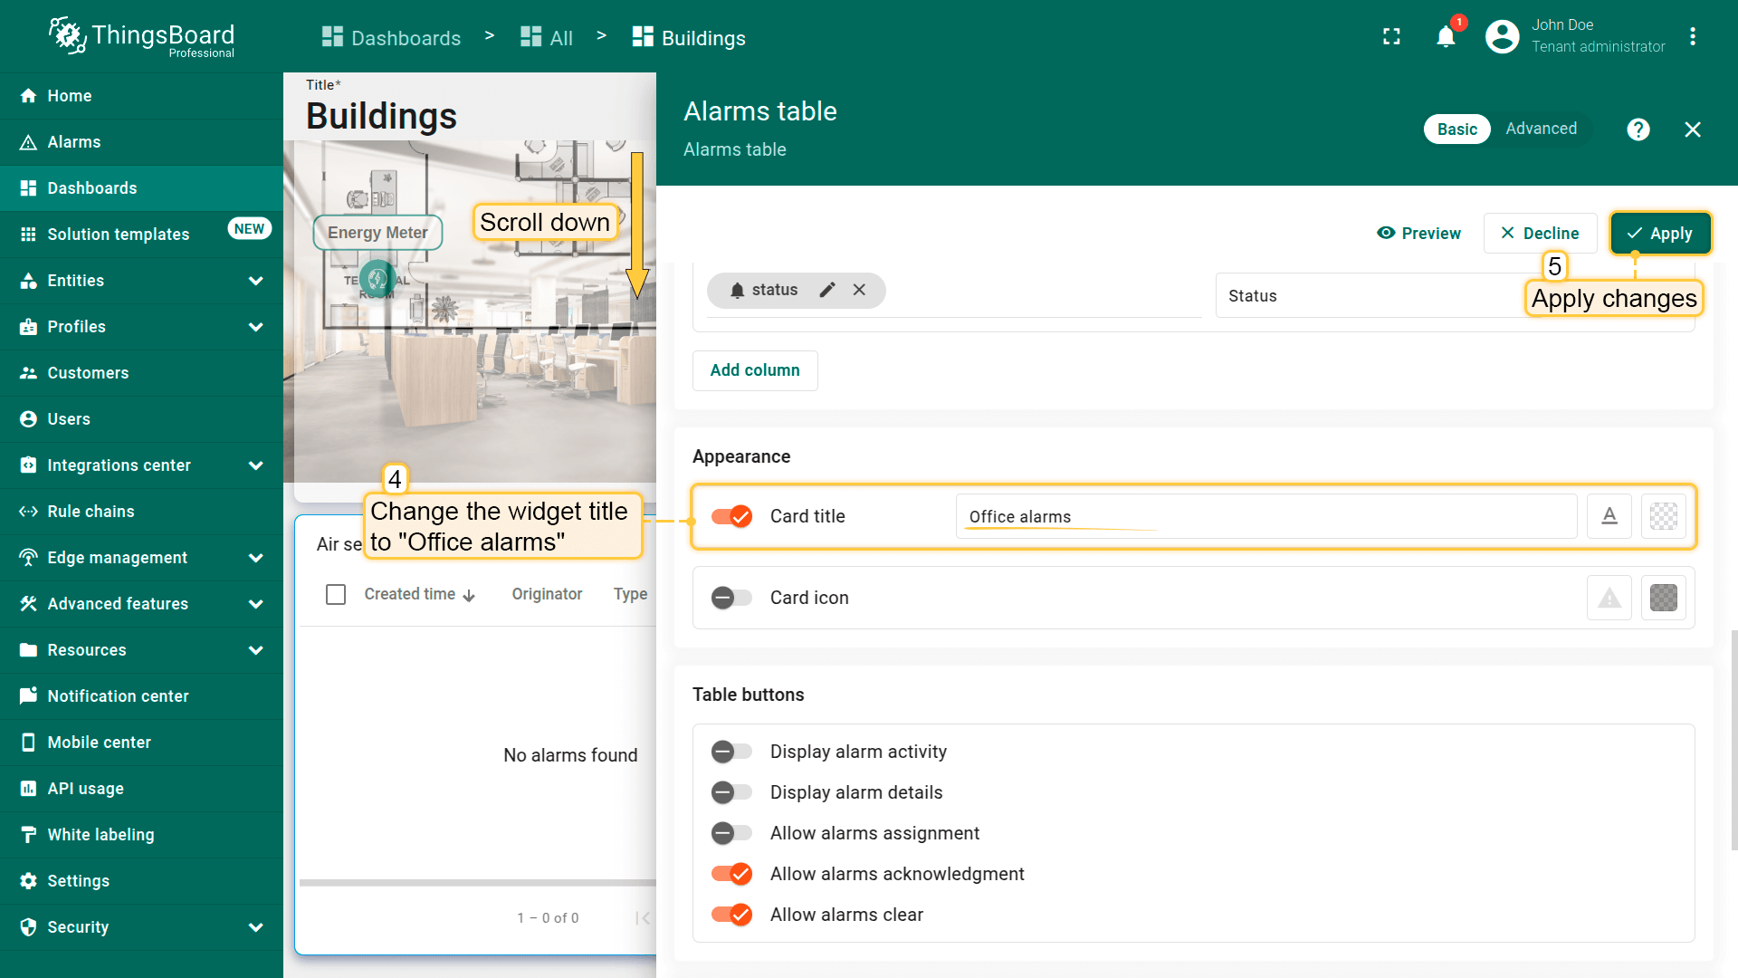The height and width of the screenshot is (978, 1738).
Task: Open the card title font settings icon
Action: coord(1609,516)
